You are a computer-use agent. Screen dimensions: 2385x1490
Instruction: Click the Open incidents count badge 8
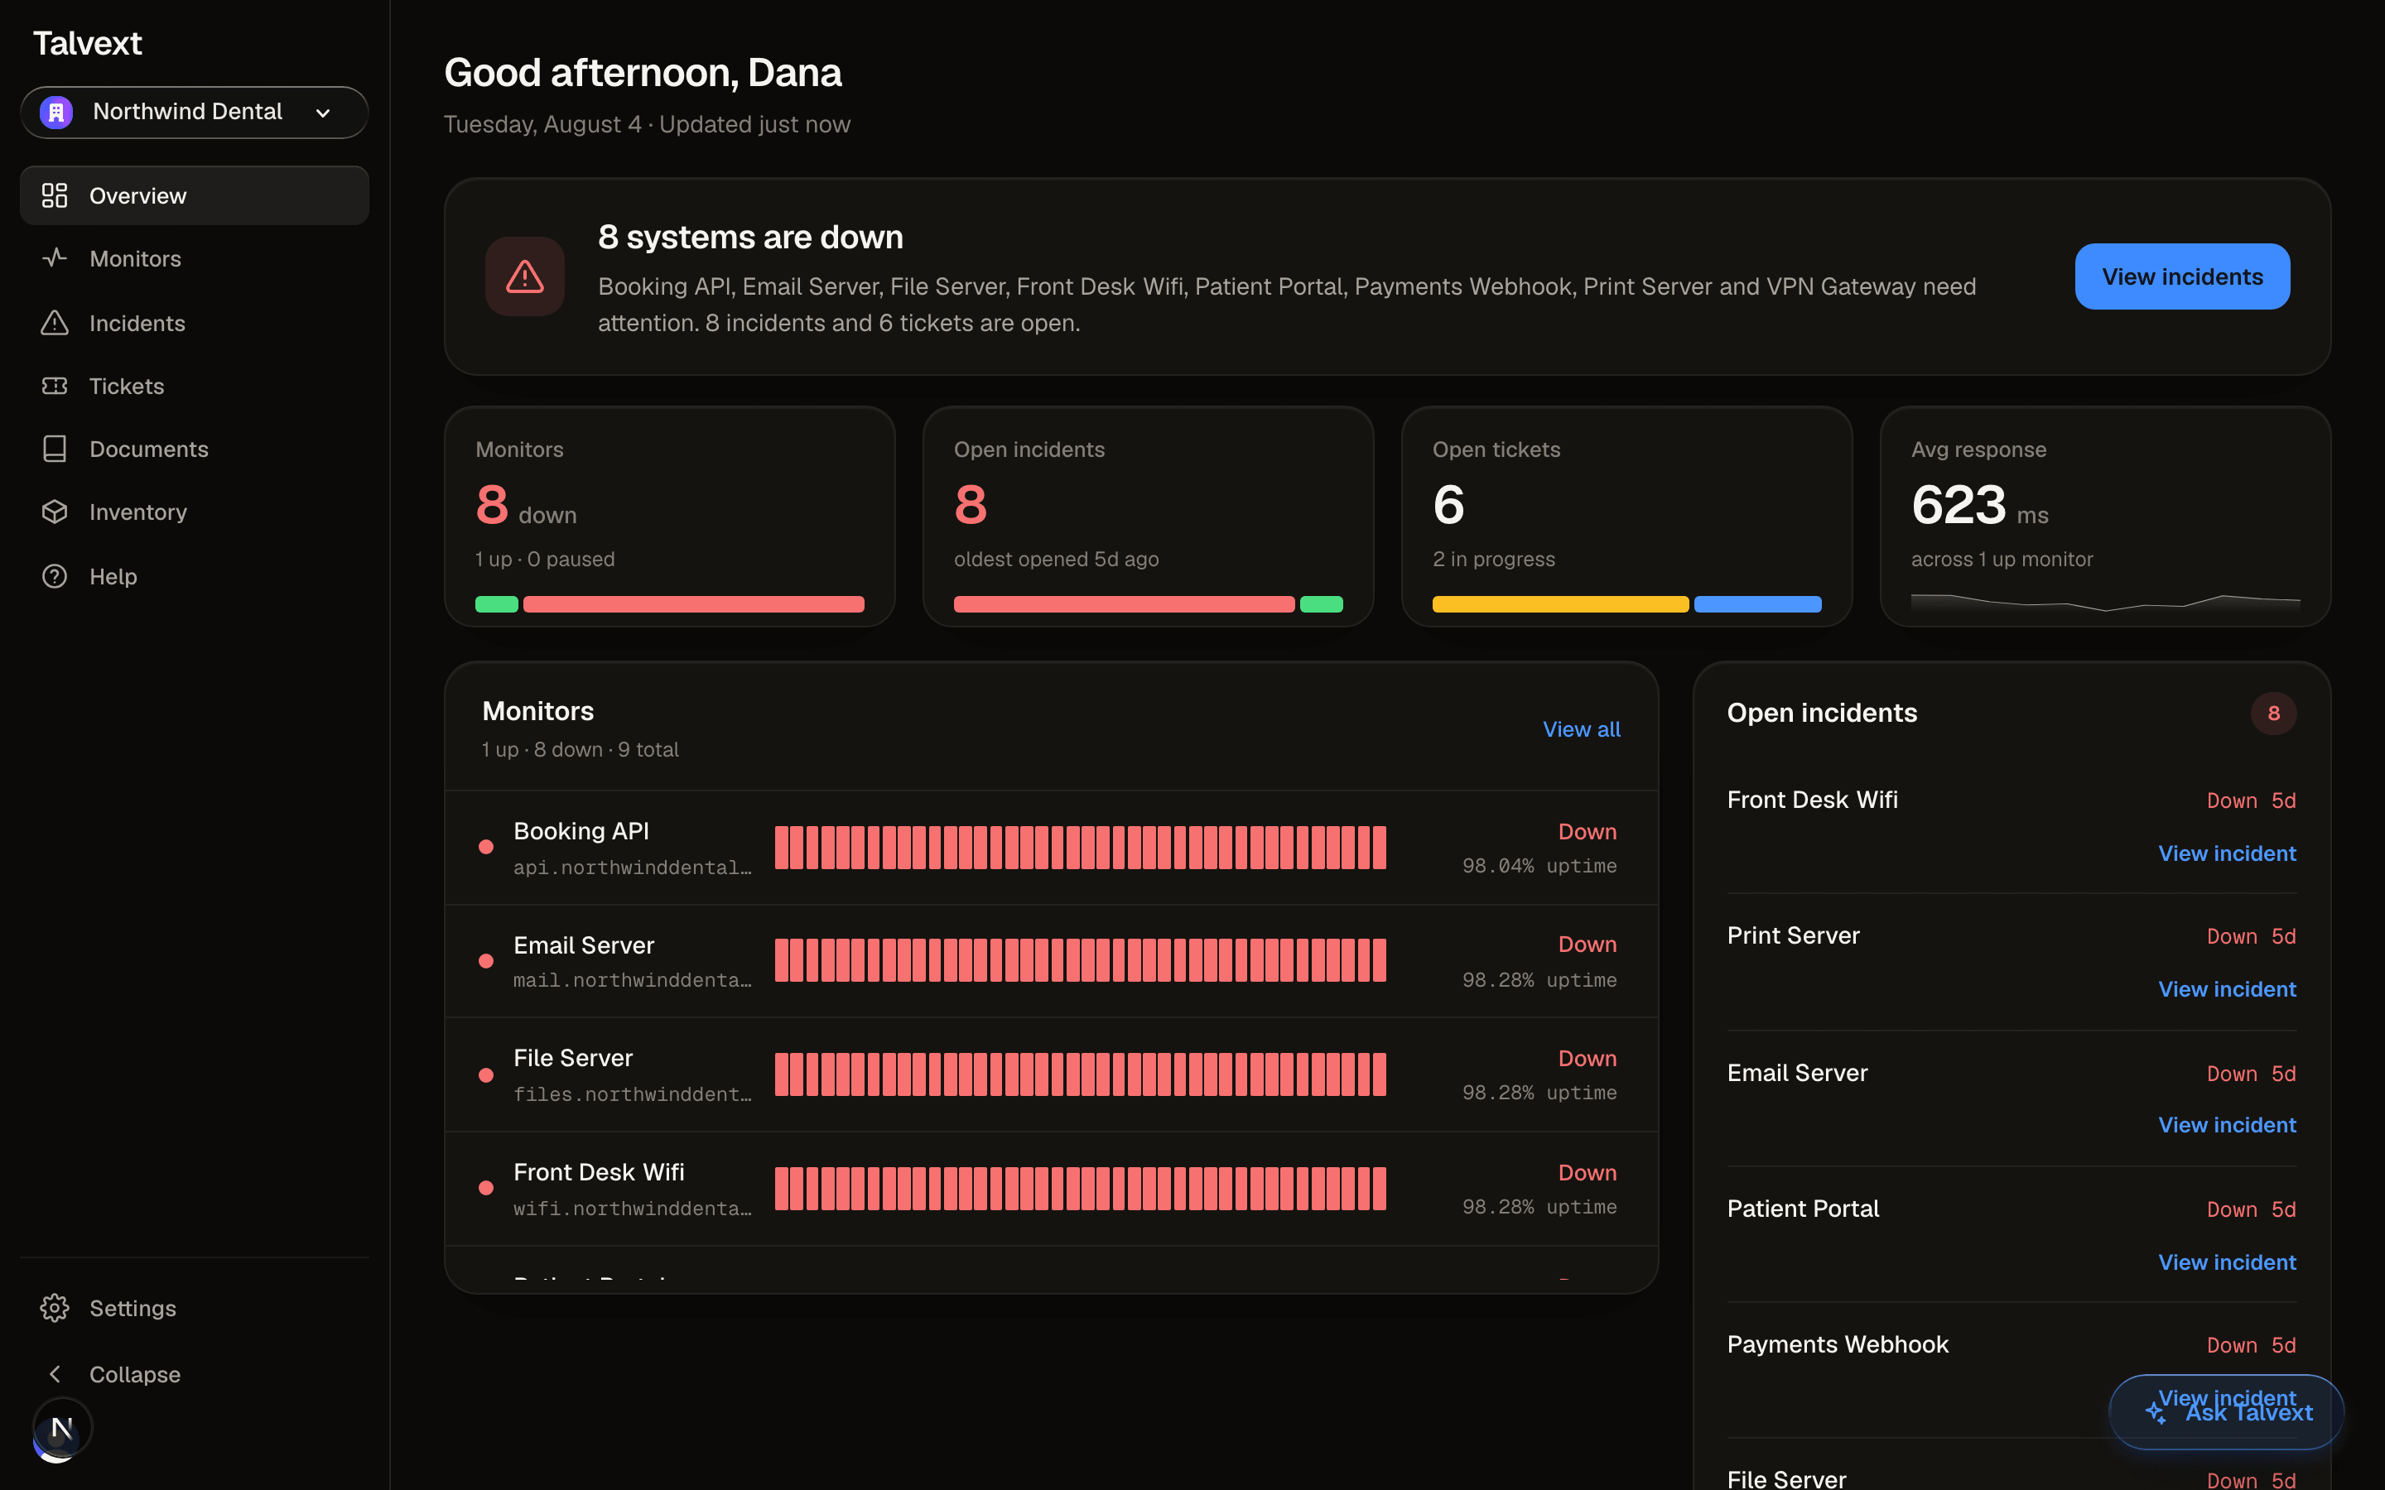pyautogui.click(x=2274, y=713)
